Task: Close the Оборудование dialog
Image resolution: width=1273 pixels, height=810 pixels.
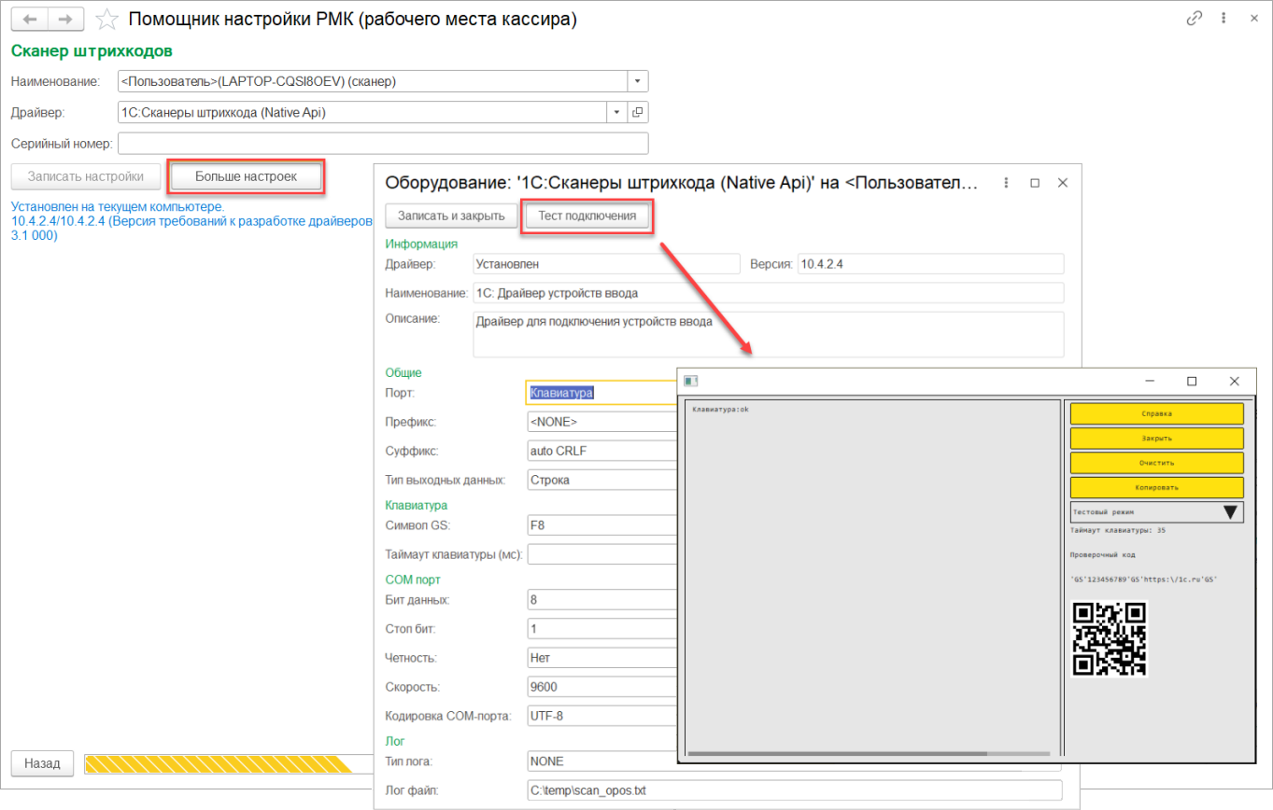Action: pyautogui.click(x=1063, y=183)
